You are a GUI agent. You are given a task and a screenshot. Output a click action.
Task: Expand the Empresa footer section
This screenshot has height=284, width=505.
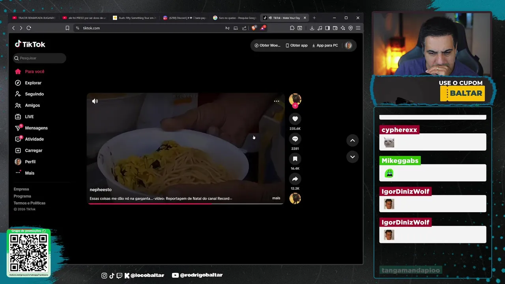21,189
